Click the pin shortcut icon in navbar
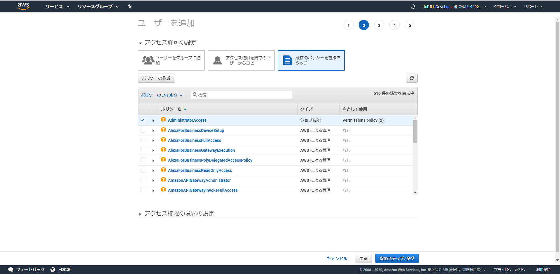The height and width of the screenshot is (274, 560). click(x=129, y=6)
